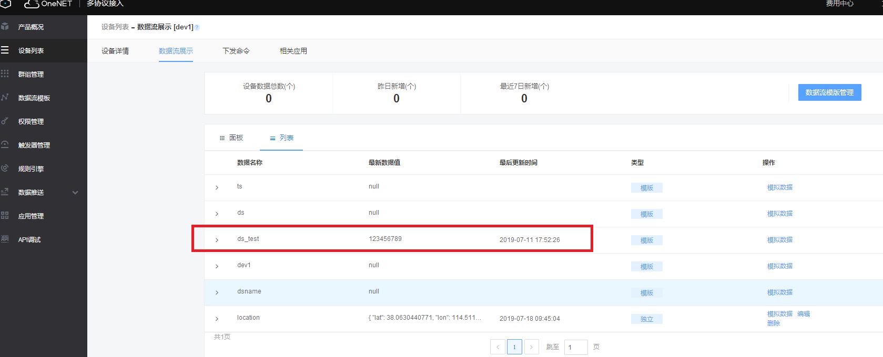This screenshot has width=883, height=357.
Task: Click the API调试 icon
Action: (5, 239)
